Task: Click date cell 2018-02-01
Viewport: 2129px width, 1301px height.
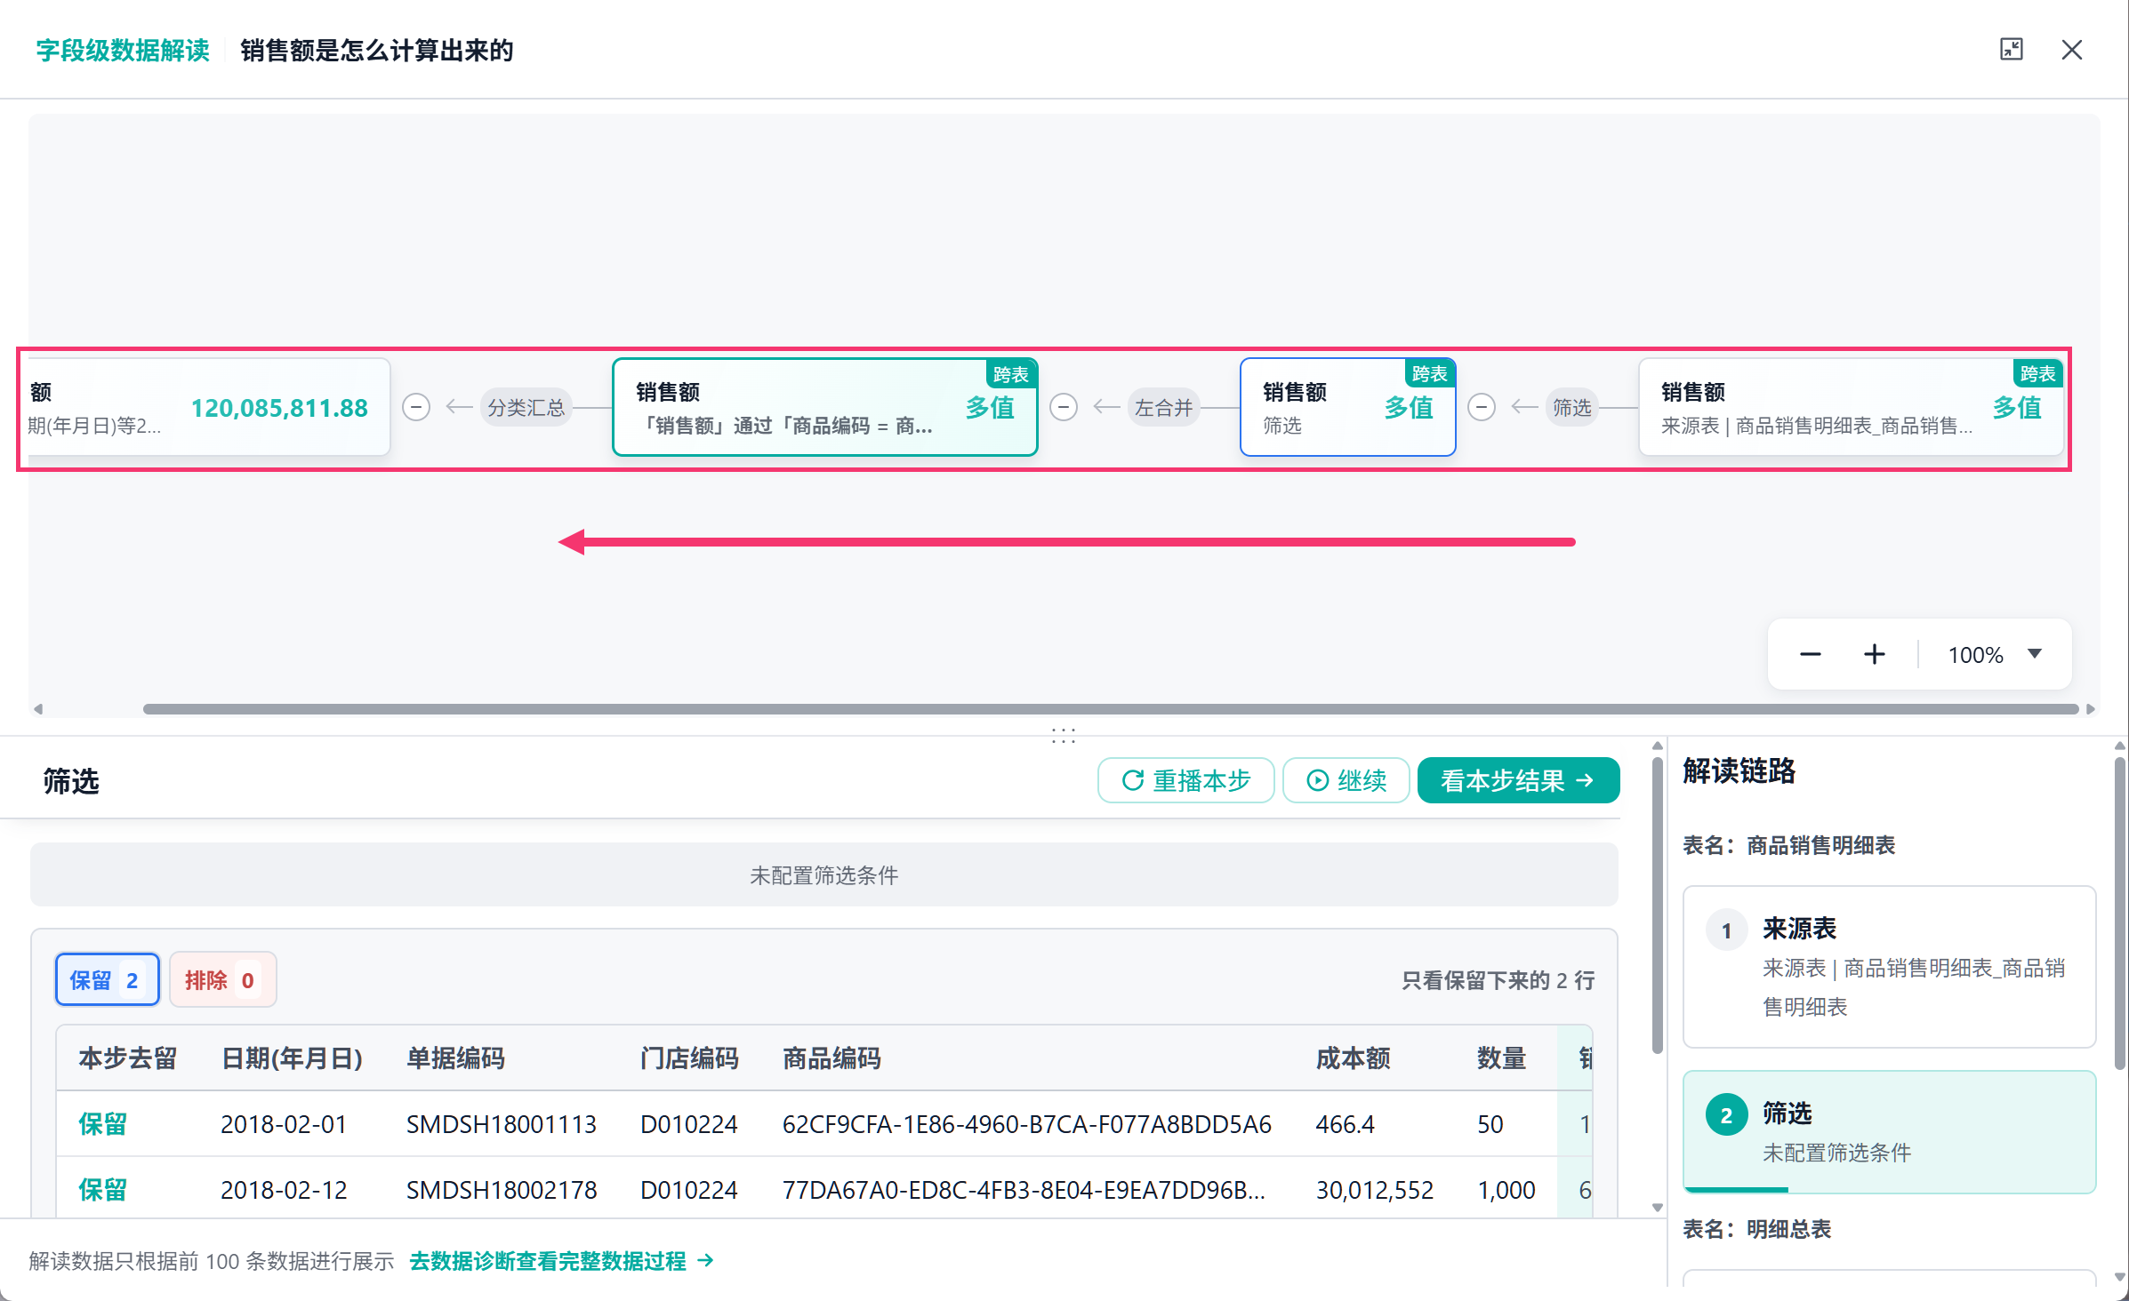Action: (284, 1124)
